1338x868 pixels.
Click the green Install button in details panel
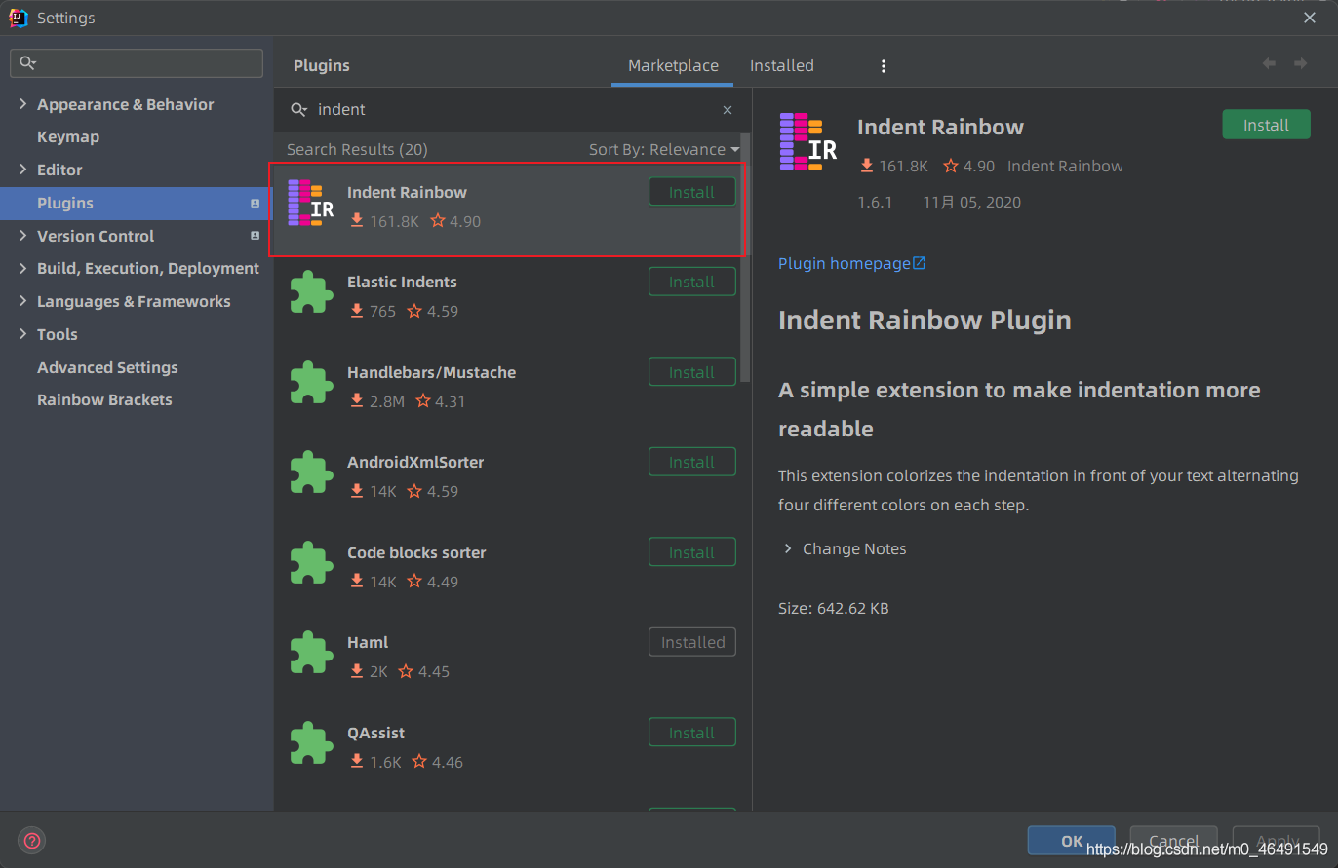(1266, 125)
